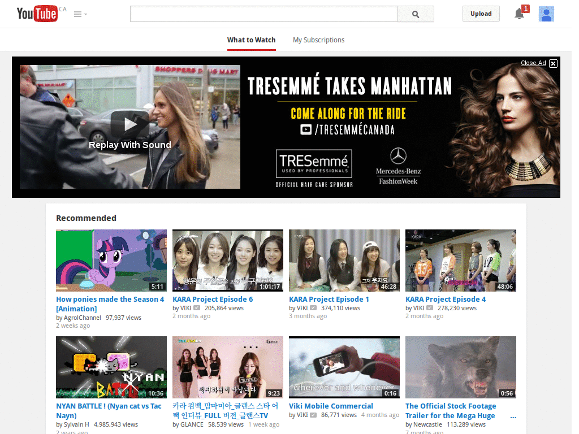Image resolution: width=579 pixels, height=434 pixels.
Task: Open KARA Project Episode 4 thumbnail
Action: pos(461,261)
